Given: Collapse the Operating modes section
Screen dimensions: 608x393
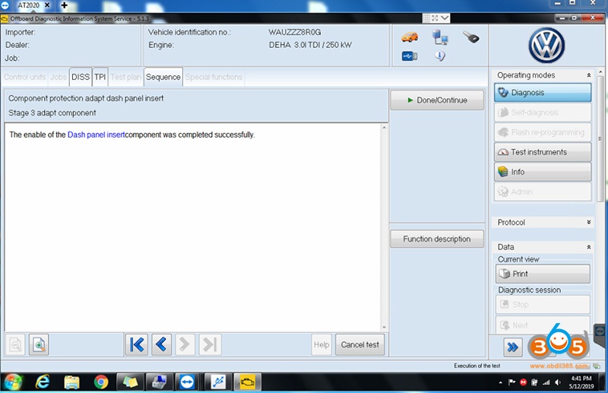Looking at the screenshot, I should pyautogui.click(x=588, y=75).
